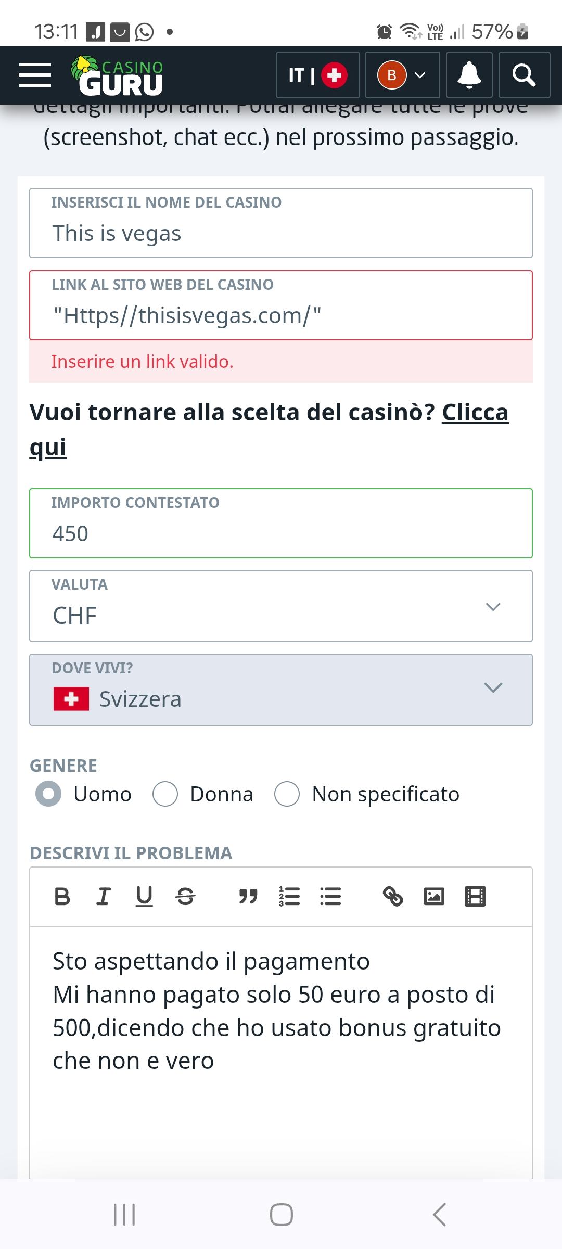
Task: Select Non specificato gender option
Action: pos(287,795)
